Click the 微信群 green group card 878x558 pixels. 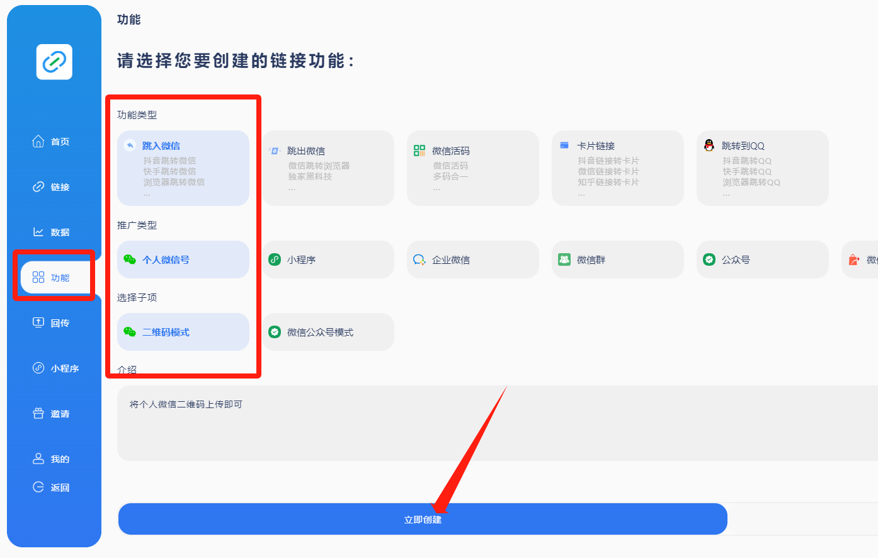[x=618, y=259]
